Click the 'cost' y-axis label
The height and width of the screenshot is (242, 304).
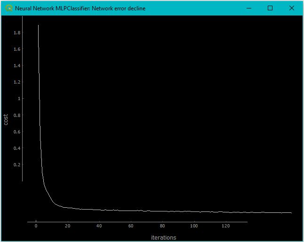pyautogui.click(x=6, y=119)
